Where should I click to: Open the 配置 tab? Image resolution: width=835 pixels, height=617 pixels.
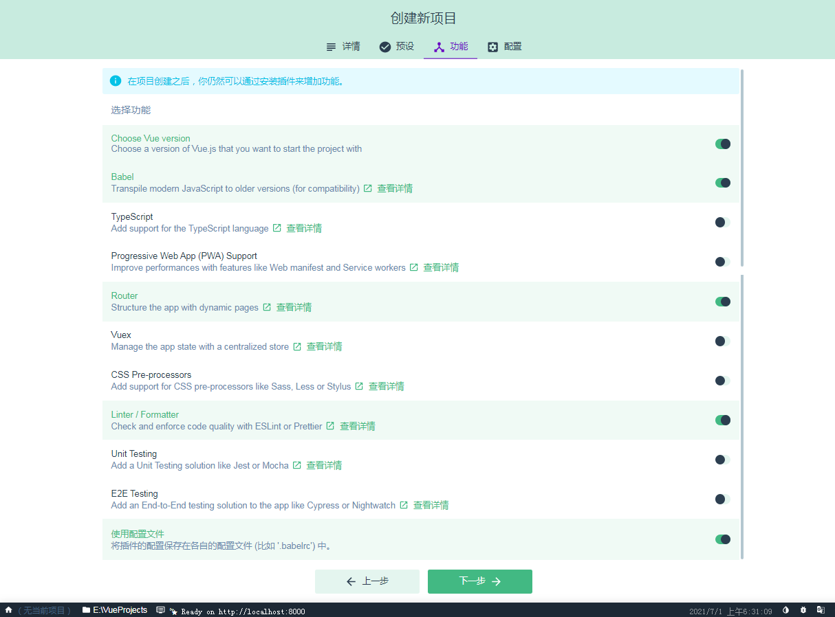coord(505,47)
